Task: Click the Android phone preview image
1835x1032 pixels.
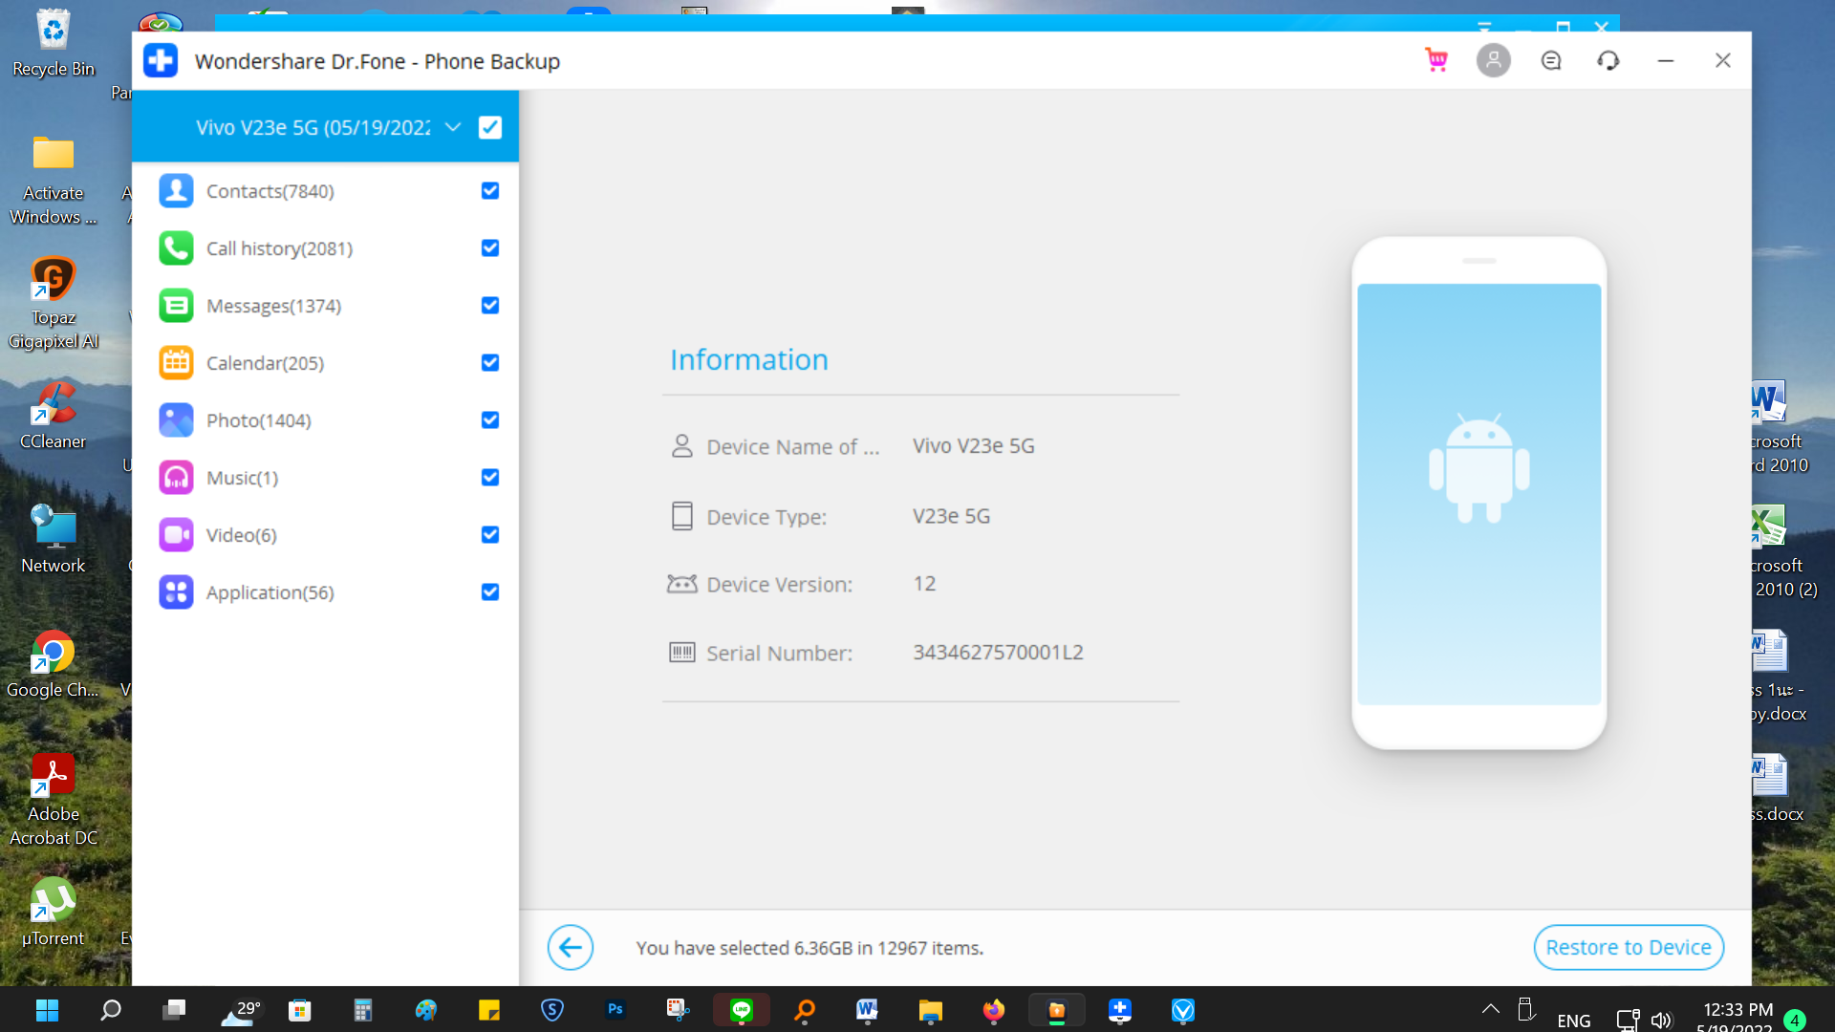Action: click(x=1479, y=493)
